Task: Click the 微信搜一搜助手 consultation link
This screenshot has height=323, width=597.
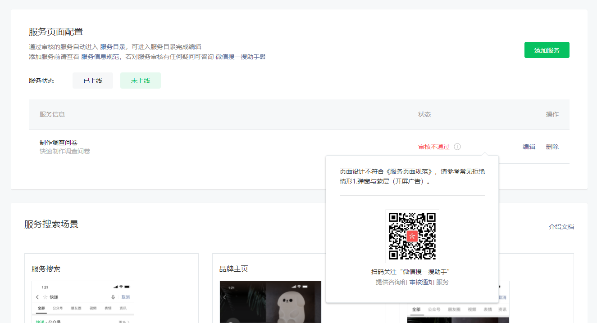Action: (x=237, y=57)
